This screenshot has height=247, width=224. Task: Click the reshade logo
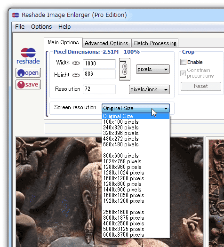pyautogui.click(x=28, y=56)
